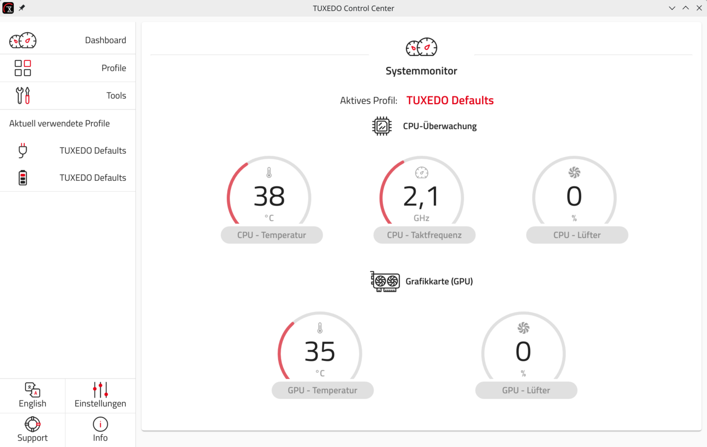Open the Tools menu item
This screenshot has width=707, height=447.
click(x=68, y=95)
